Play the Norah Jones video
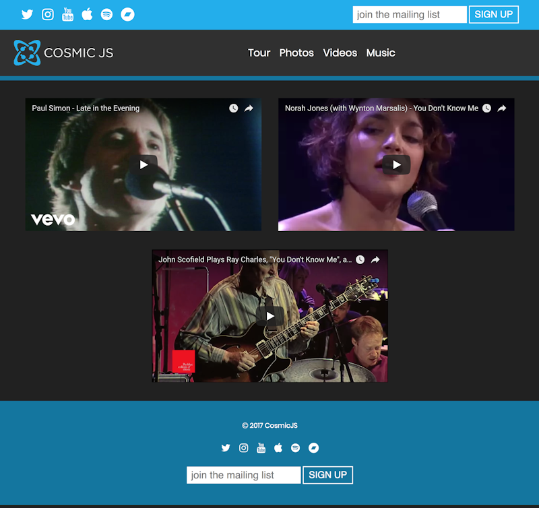The width and height of the screenshot is (539, 508). click(396, 164)
